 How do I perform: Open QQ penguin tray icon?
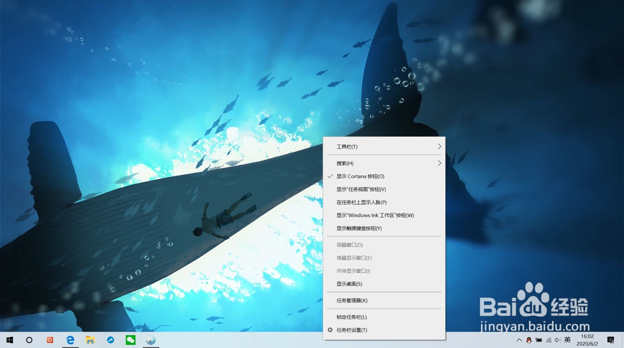point(529,340)
